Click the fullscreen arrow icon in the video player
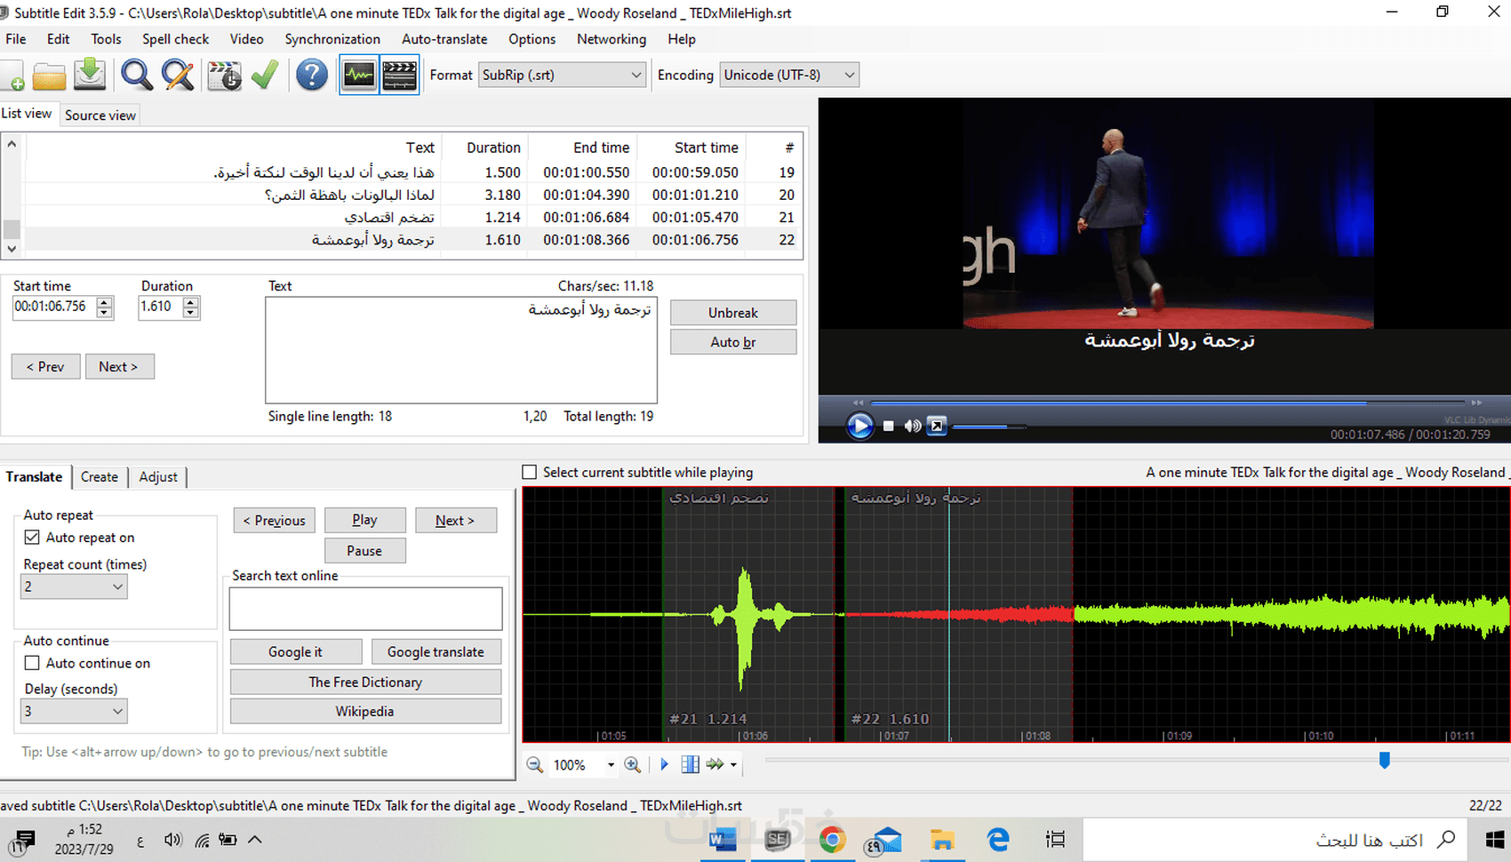This screenshot has height=862, width=1511. coord(937,427)
